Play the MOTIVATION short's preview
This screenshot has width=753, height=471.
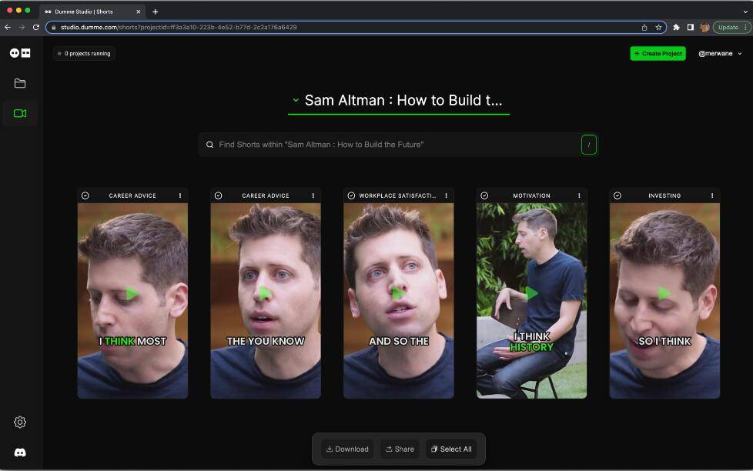coord(531,292)
